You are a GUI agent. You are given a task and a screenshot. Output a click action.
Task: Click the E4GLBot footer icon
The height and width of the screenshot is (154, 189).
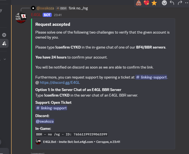[38, 142]
